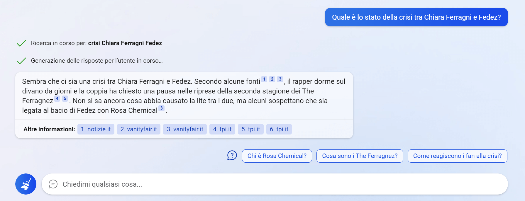
Task: Click the question mark suggestions icon
Action: click(x=232, y=156)
